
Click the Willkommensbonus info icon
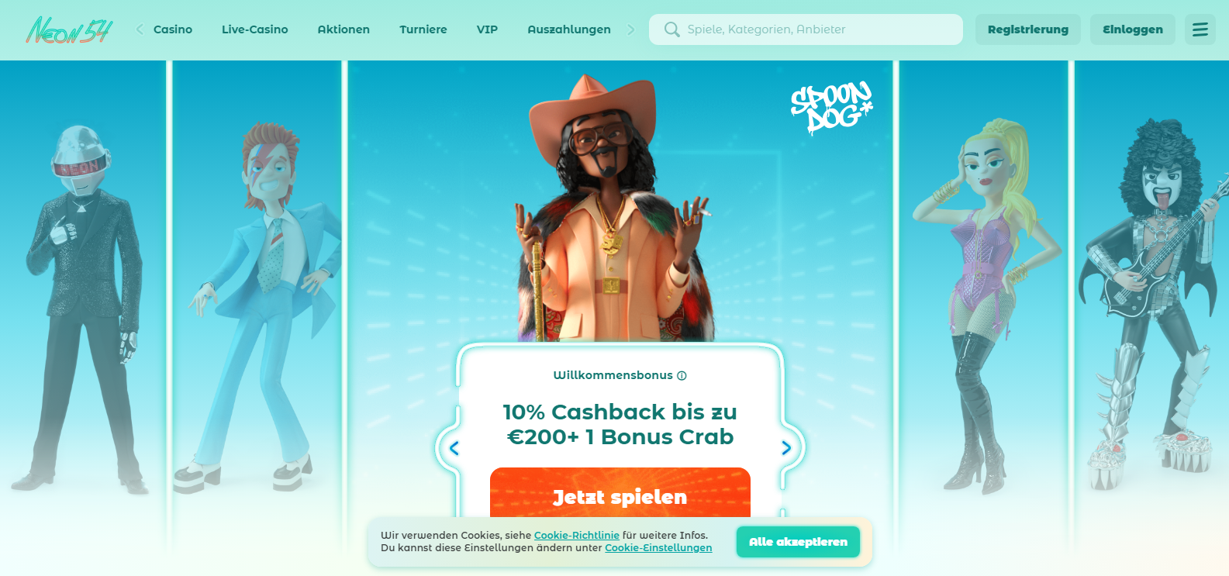pyautogui.click(x=682, y=375)
